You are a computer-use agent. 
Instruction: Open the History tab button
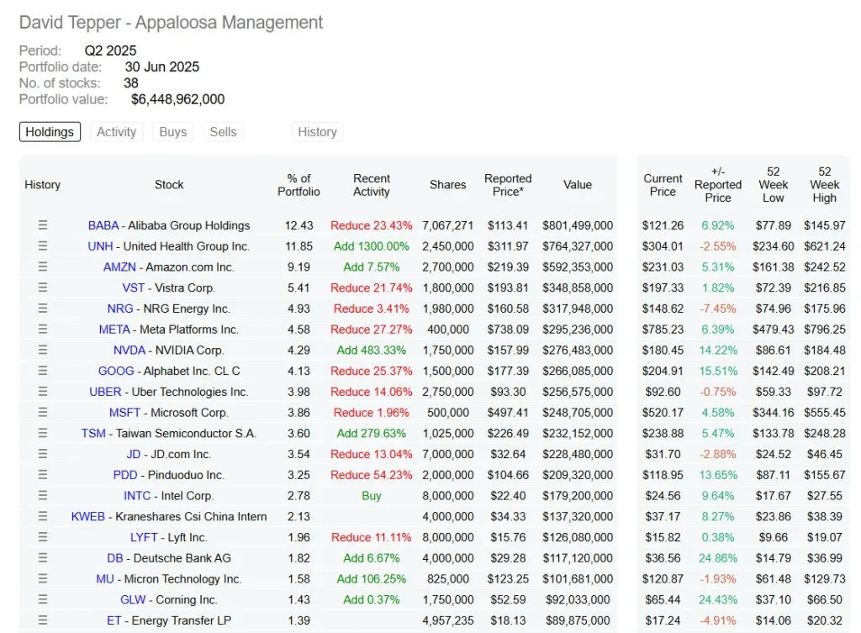(317, 132)
